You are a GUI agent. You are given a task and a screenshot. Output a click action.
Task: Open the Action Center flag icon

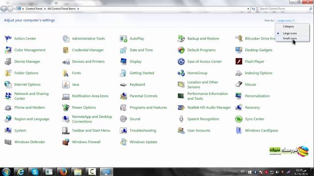(8, 39)
